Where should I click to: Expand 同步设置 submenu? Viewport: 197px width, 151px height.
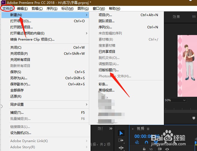pyautogui.click(x=87, y=104)
